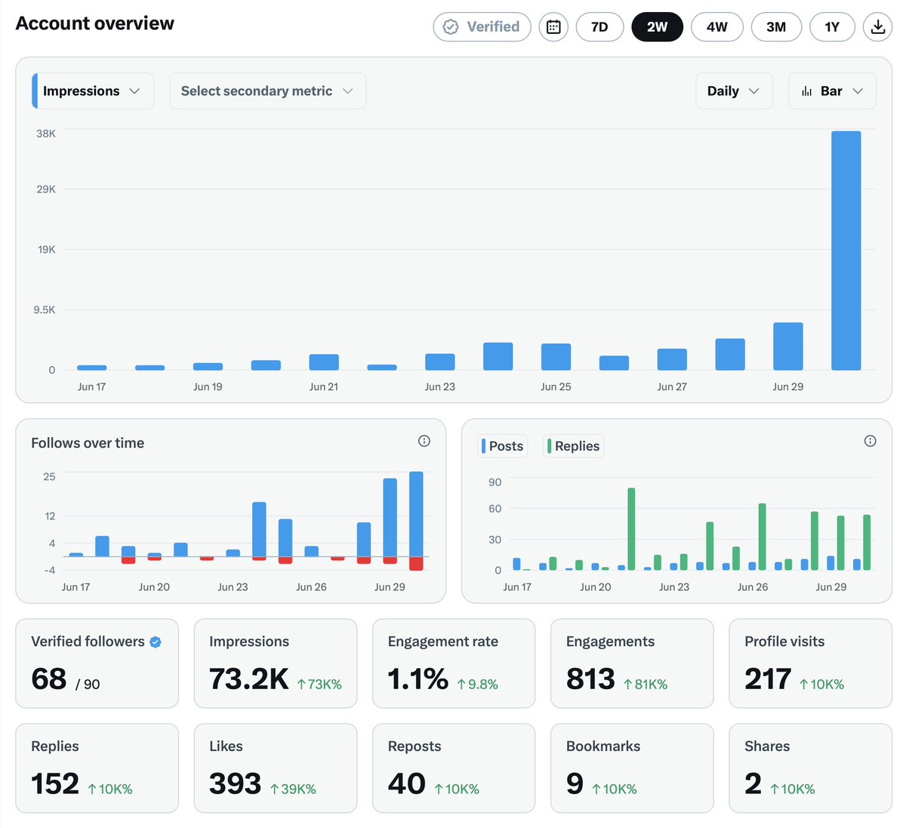This screenshot has width=906, height=828.
Task: Open the Reposts 40 card
Action: point(454,768)
